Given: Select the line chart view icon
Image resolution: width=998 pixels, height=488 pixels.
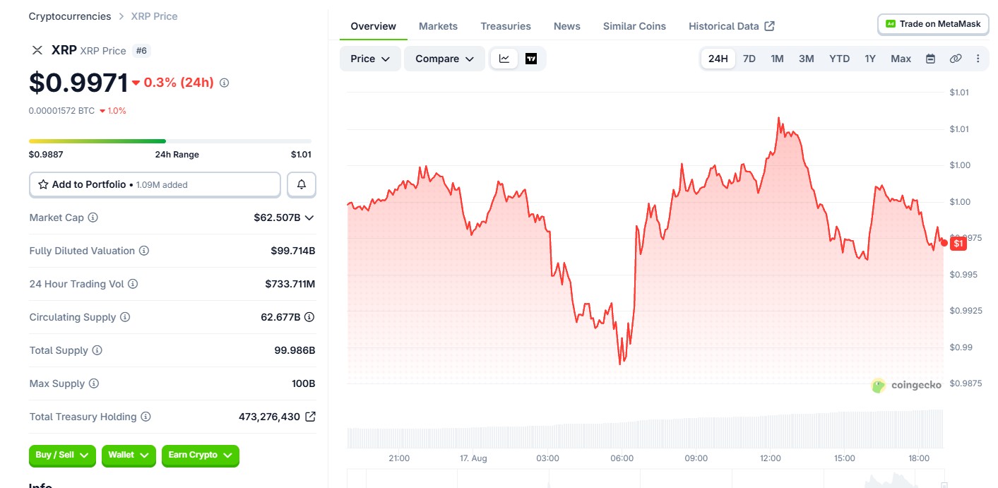Looking at the screenshot, I should click(x=504, y=59).
